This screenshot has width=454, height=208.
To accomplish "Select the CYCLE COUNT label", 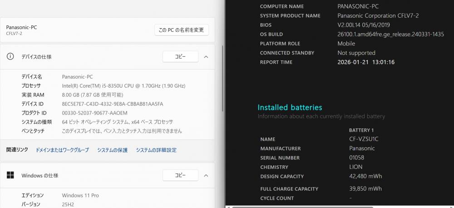I will pyautogui.click(x=277, y=198).
